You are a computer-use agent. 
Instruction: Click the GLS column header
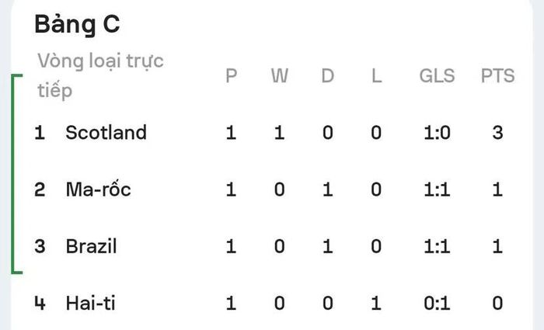click(437, 75)
